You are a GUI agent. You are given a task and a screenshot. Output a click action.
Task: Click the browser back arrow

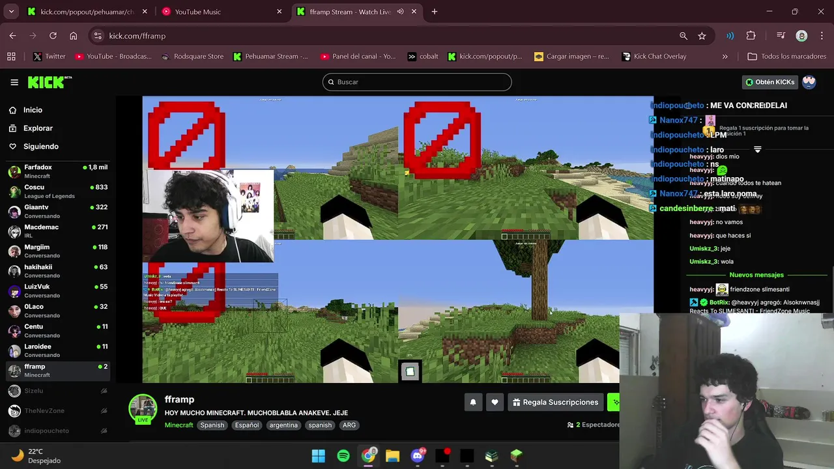[12, 36]
